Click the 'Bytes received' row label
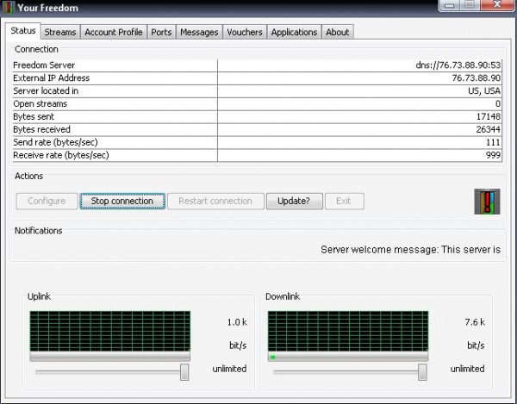517x404 pixels. pos(41,129)
